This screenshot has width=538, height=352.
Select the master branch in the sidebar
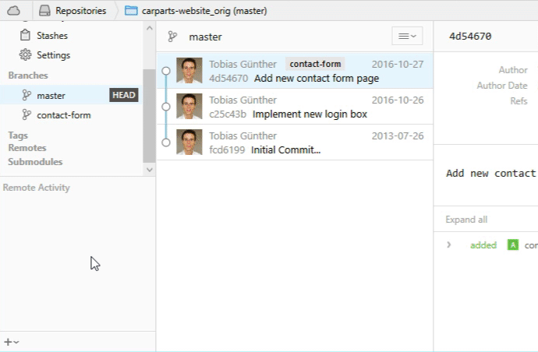(x=51, y=95)
